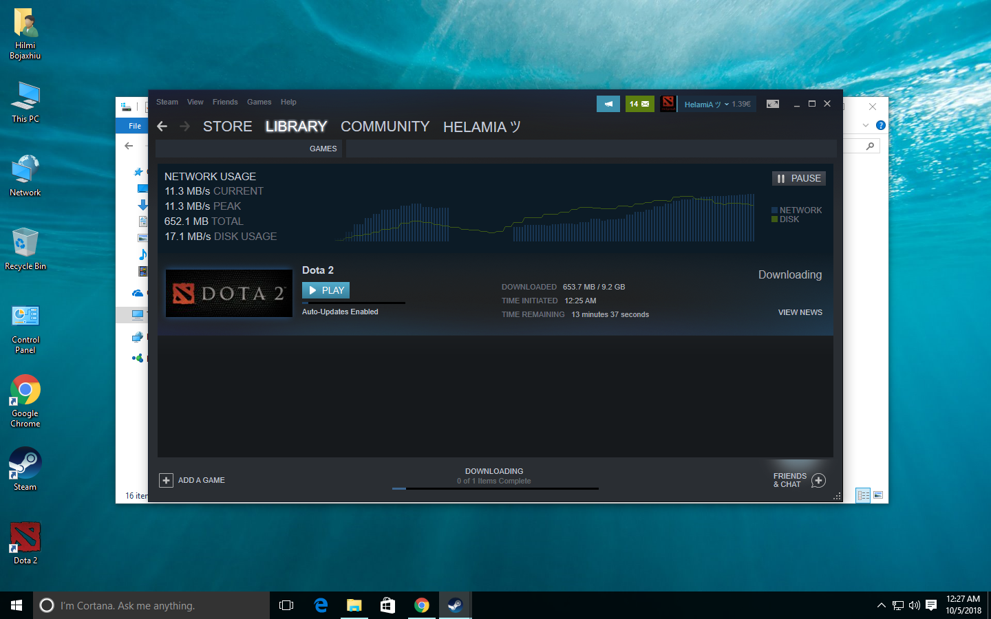Switch to the STORE tab
Screen dimensions: 991x619
coord(227,127)
